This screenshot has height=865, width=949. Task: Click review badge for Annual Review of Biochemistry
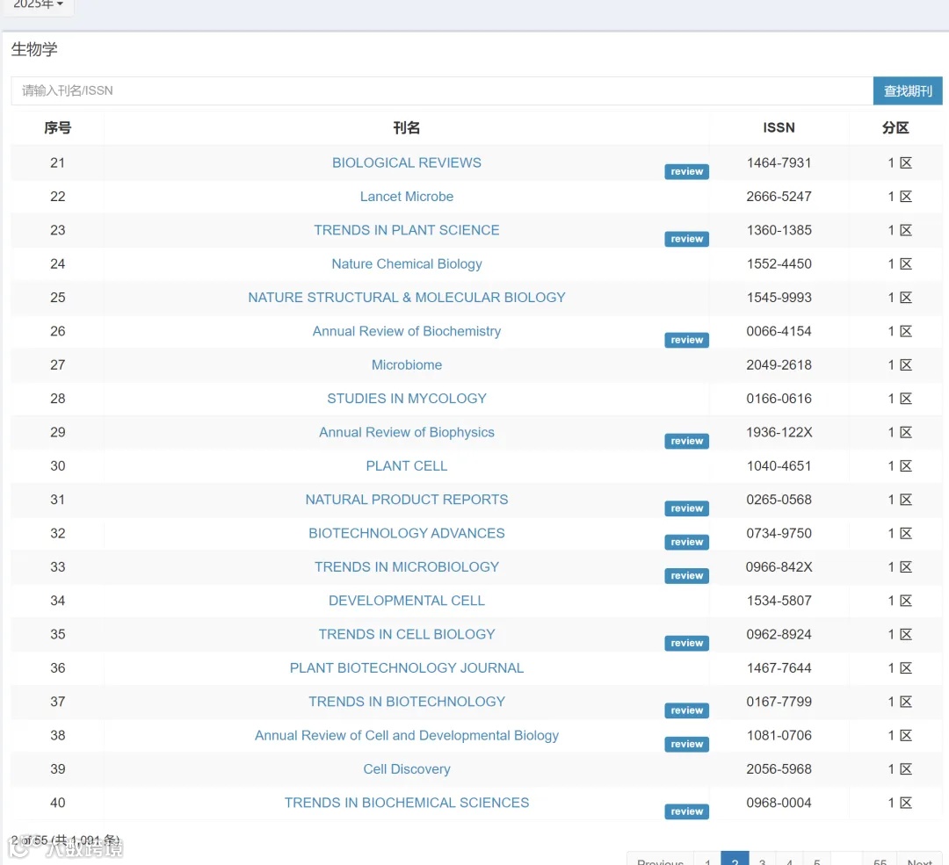point(686,340)
